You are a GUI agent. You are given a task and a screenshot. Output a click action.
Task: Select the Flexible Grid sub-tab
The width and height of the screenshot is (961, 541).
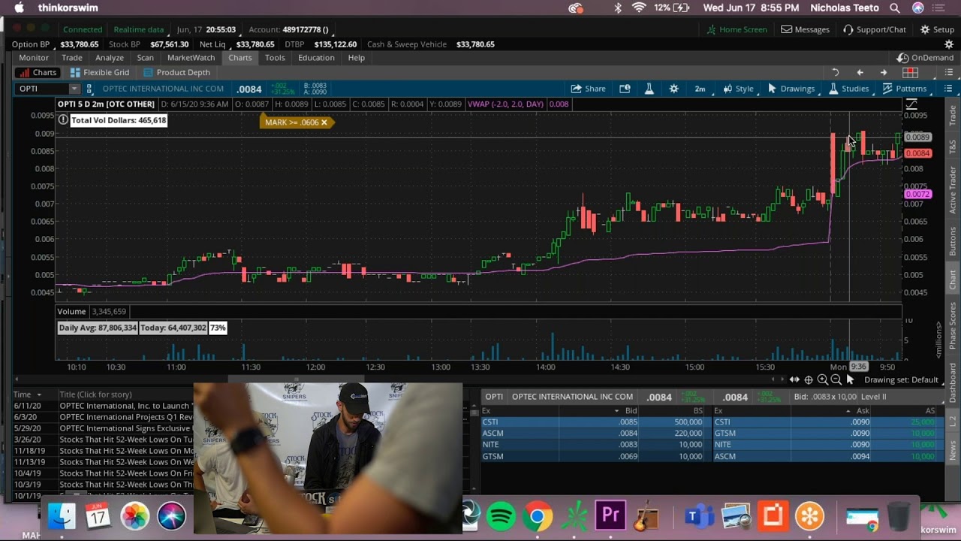(x=100, y=73)
